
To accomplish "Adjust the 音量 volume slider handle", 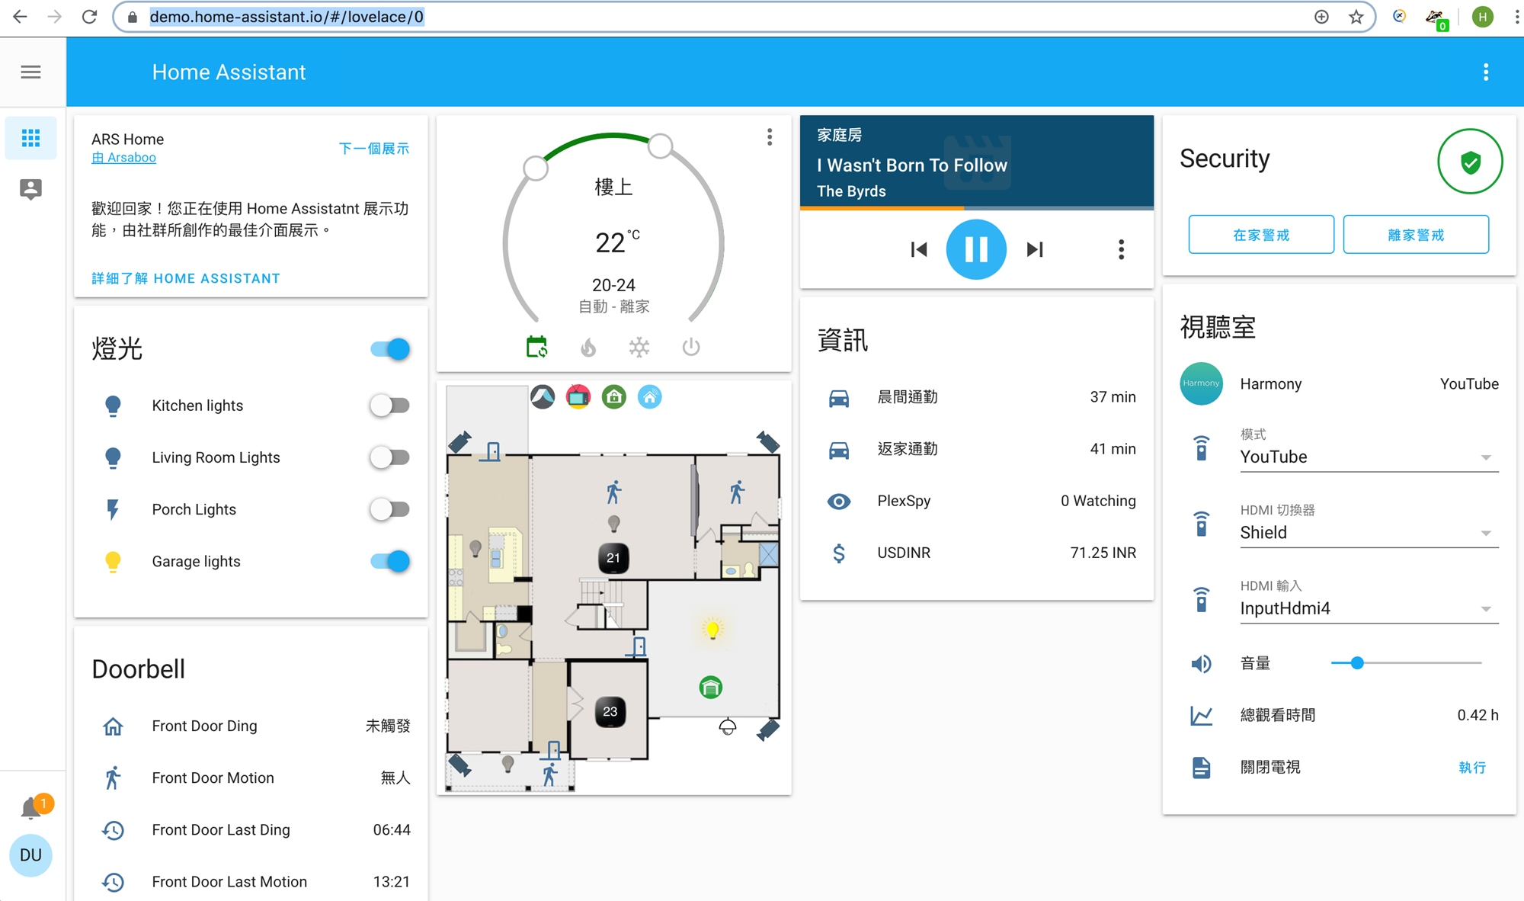I will point(1356,663).
